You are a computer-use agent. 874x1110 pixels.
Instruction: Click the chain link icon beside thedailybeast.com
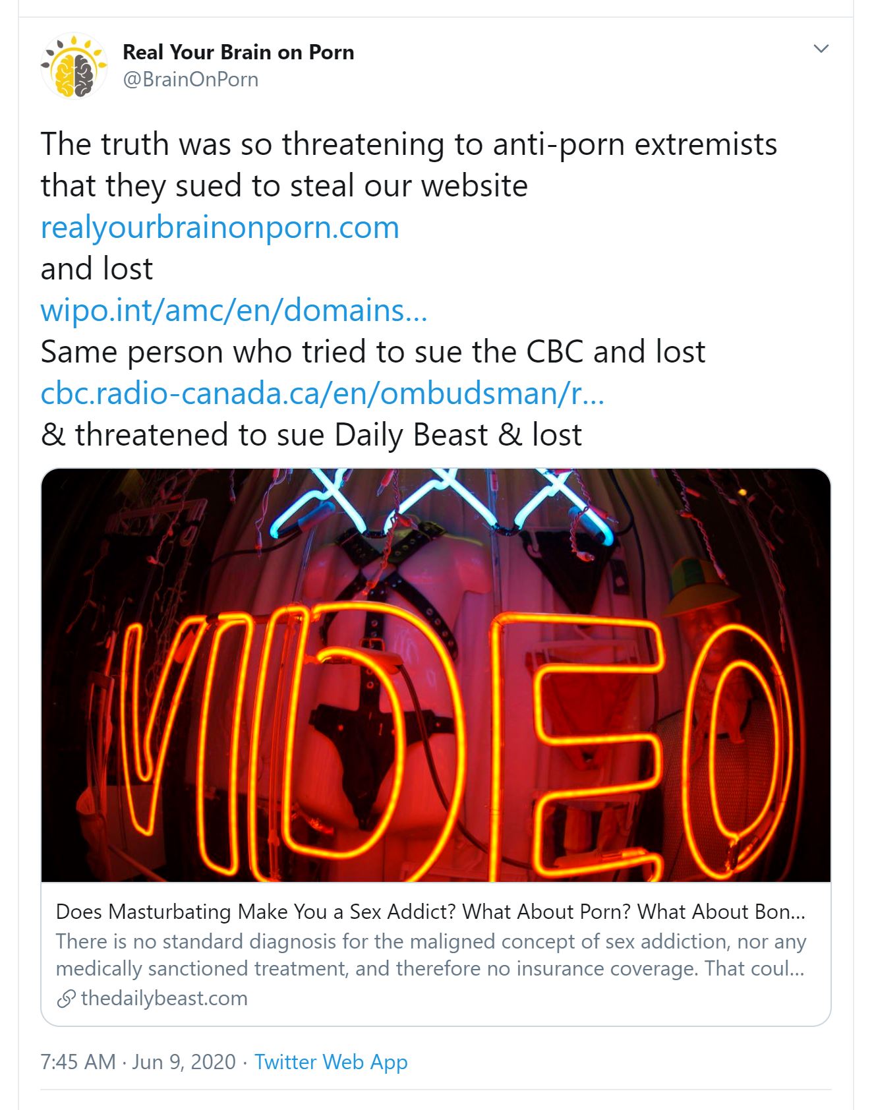[x=66, y=999]
